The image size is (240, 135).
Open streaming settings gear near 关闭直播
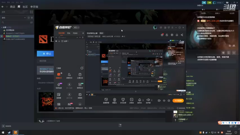[169, 100]
